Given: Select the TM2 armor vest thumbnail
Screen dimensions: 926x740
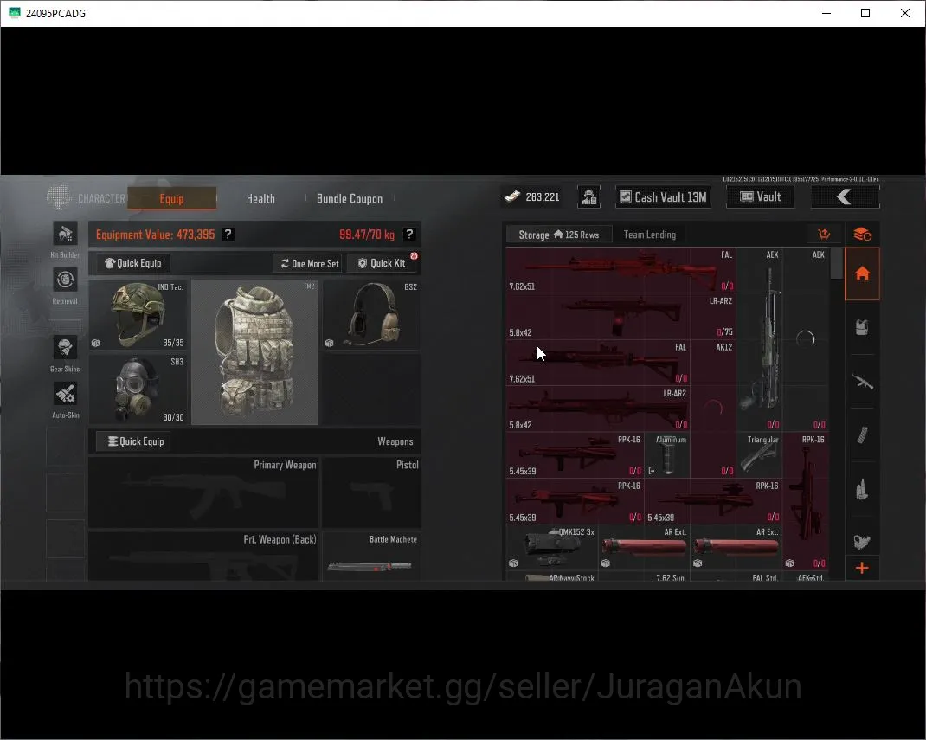Looking at the screenshot, I should (x=254, y=352).
